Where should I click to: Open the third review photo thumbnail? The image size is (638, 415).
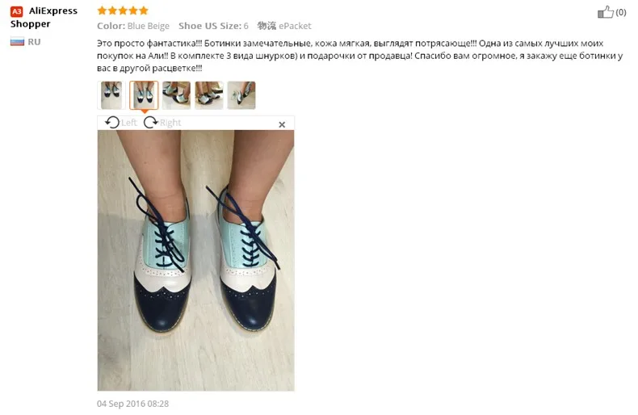(x=176, y=95)
